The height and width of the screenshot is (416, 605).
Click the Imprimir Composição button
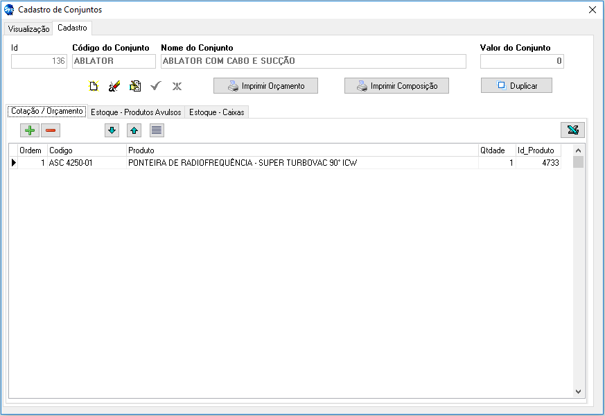[396, 86]
